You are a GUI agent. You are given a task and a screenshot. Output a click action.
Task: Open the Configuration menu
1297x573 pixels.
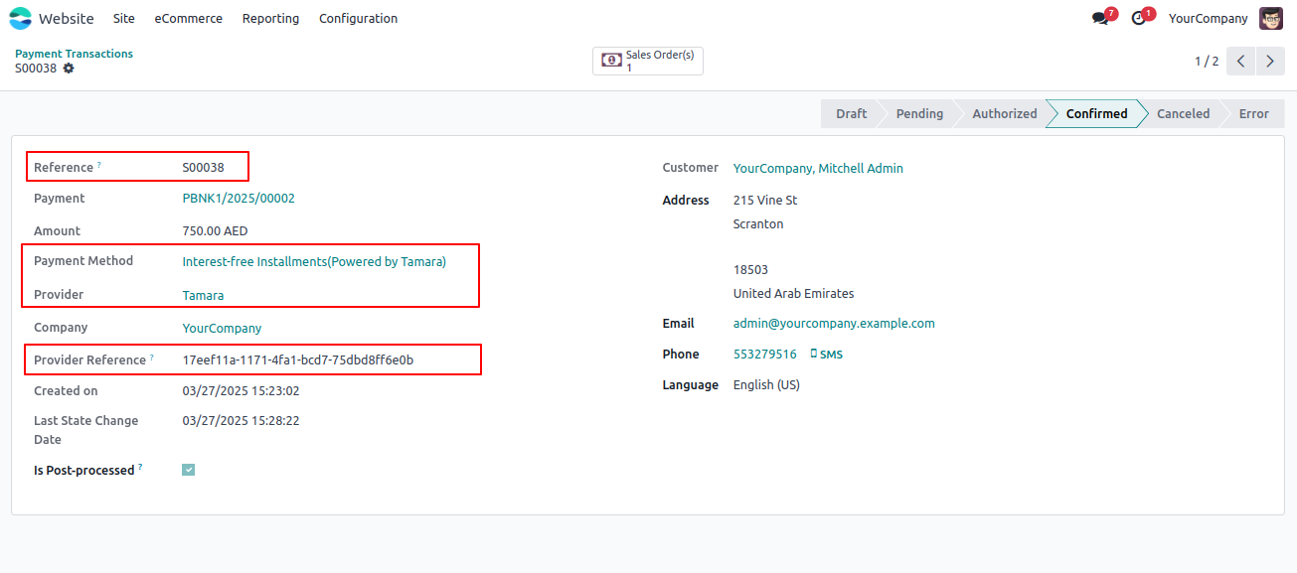click(359, 18)
